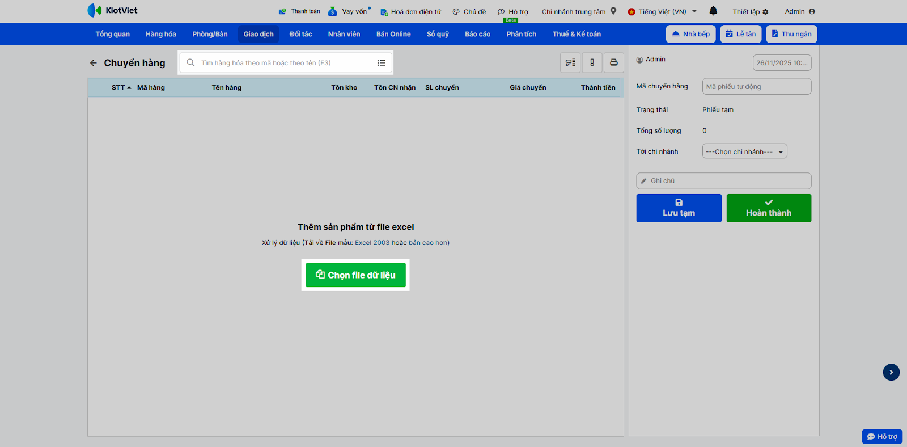
Task: Click the Tồn kho column header
Action: click(344, 87)
